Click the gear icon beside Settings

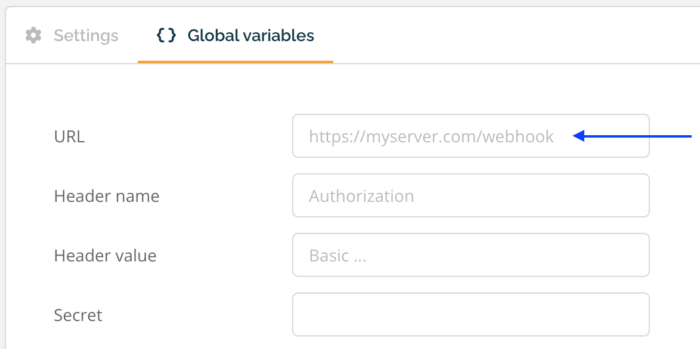33,35
